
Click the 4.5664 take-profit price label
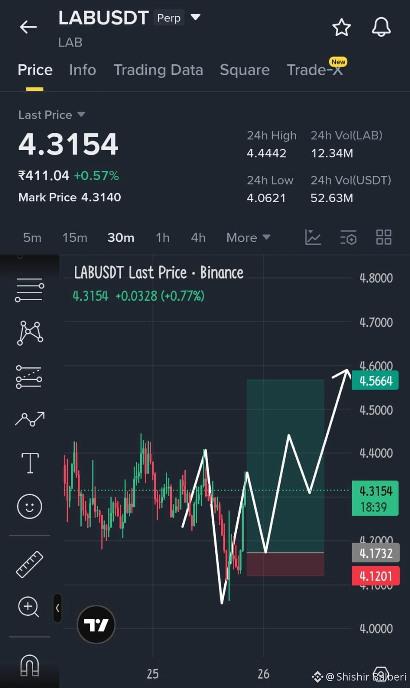coord(375,381)
